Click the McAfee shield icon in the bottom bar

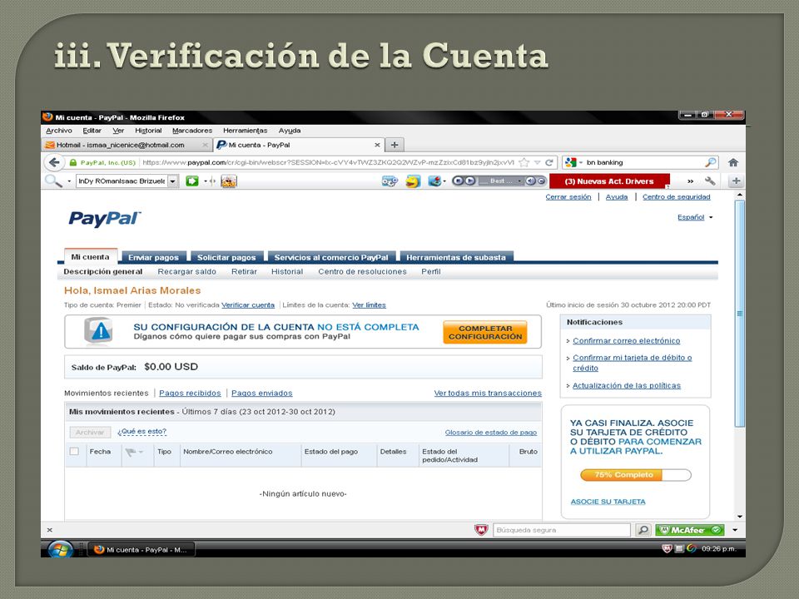(482, 530)
